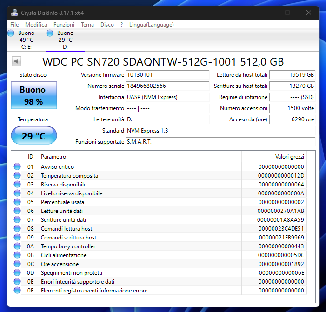Click the Standard NVM Express 1.3 field

tap(221, 131)
